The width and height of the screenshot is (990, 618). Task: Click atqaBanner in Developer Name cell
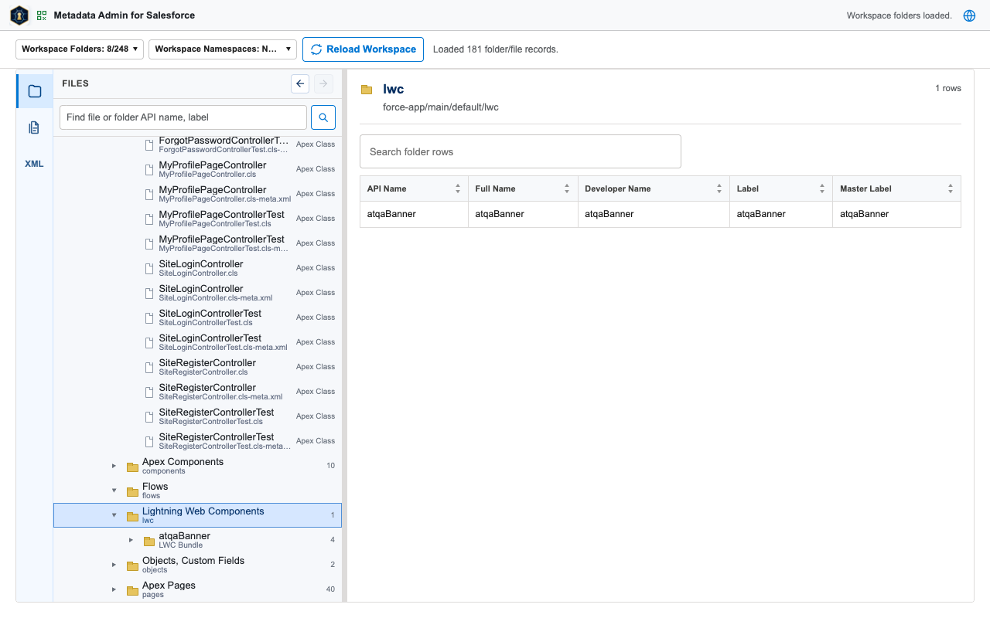pyautogui.click(x=609, y=214)
